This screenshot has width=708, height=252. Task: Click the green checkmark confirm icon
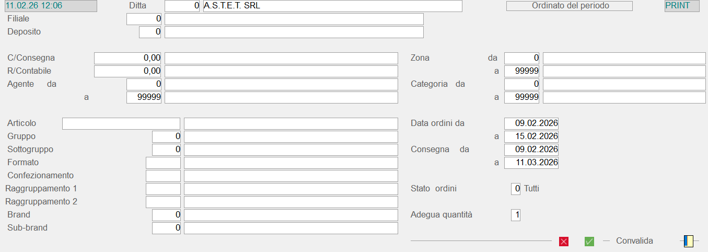pos(589,242)
